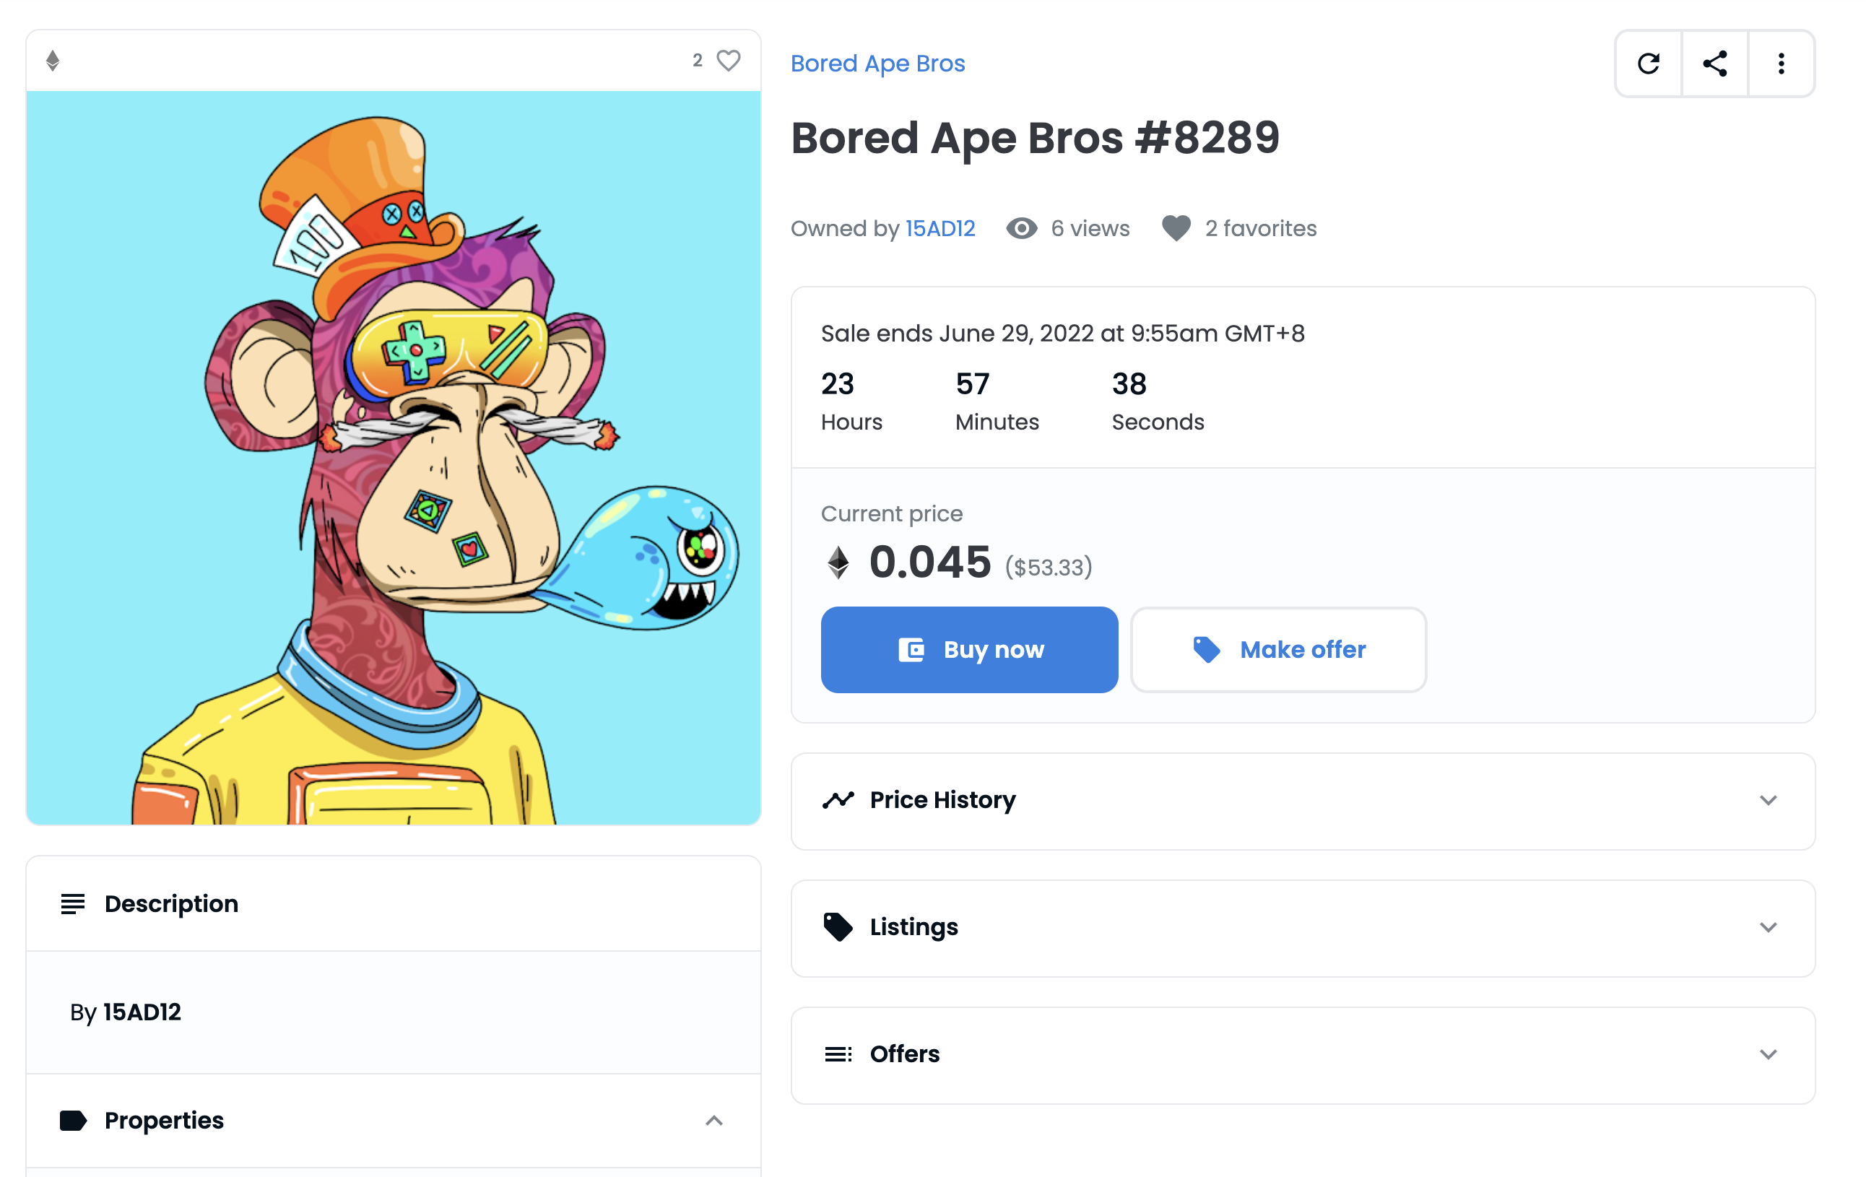Image resolution: width=1866 pixels, height=1177 pixels.
Task: Click the Ethereum icon above the image
Action: pos(53,61)
